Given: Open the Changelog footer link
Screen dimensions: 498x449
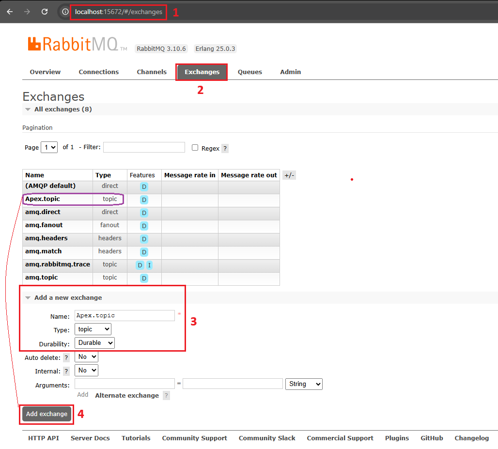Looking at the screenshot, I should coord(472,438).
